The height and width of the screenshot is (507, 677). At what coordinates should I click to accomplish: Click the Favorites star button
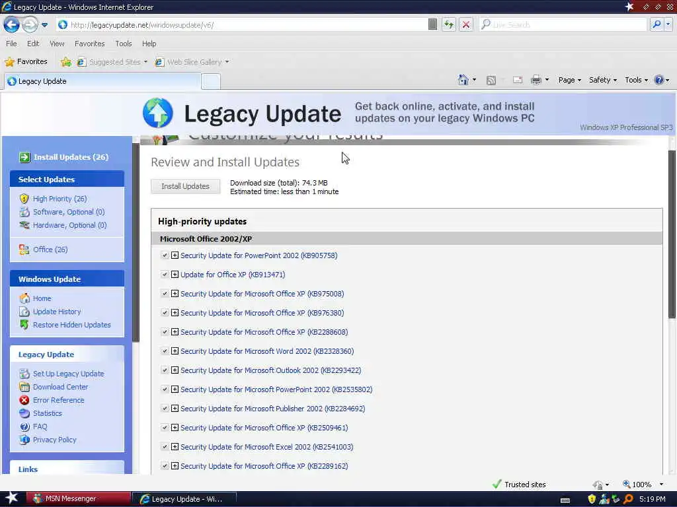(26, 61)
